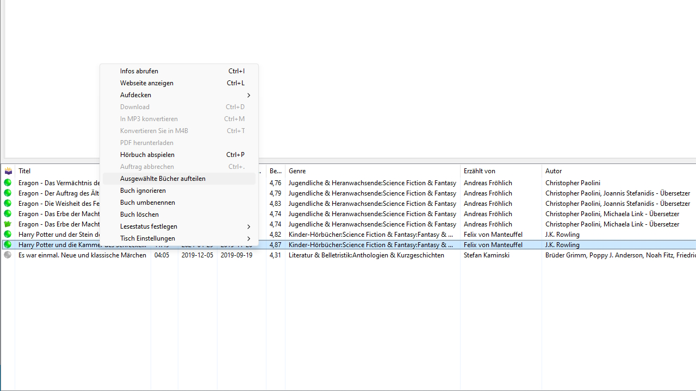Open the 'Tisch Einstellungen' submenu
This screenshot has height=391, width=696.
click(x=147, y=238)
